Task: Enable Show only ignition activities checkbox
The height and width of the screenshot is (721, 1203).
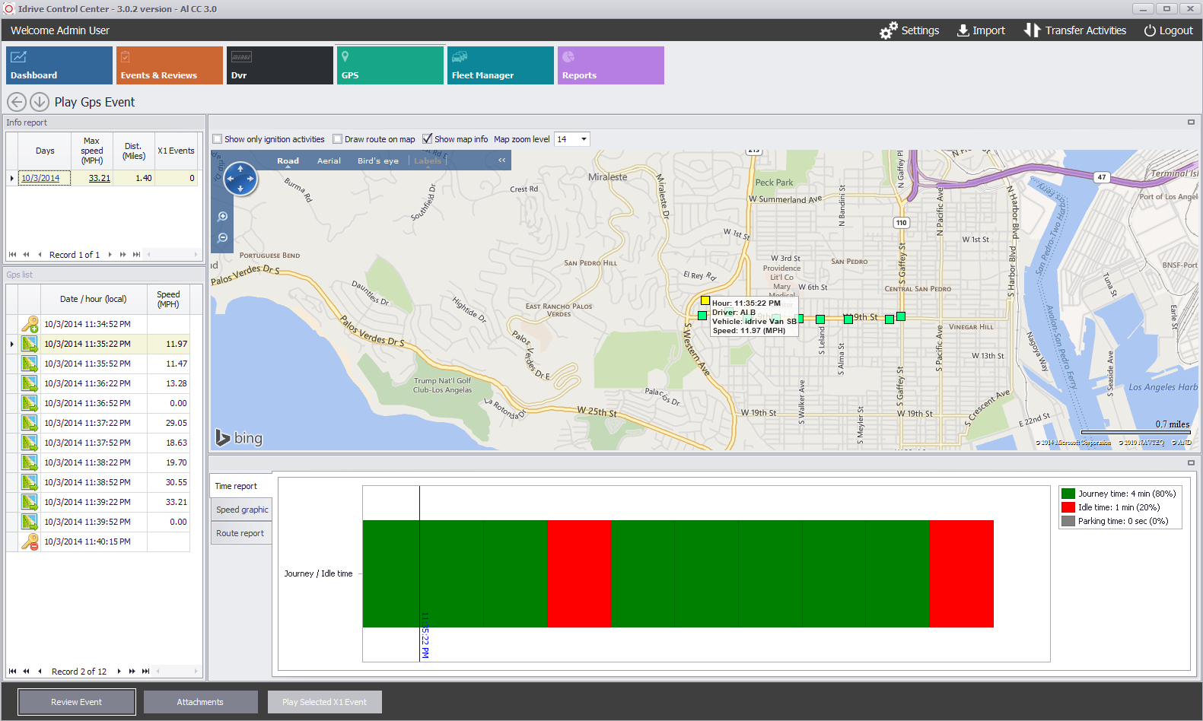Action: point(218,139)
